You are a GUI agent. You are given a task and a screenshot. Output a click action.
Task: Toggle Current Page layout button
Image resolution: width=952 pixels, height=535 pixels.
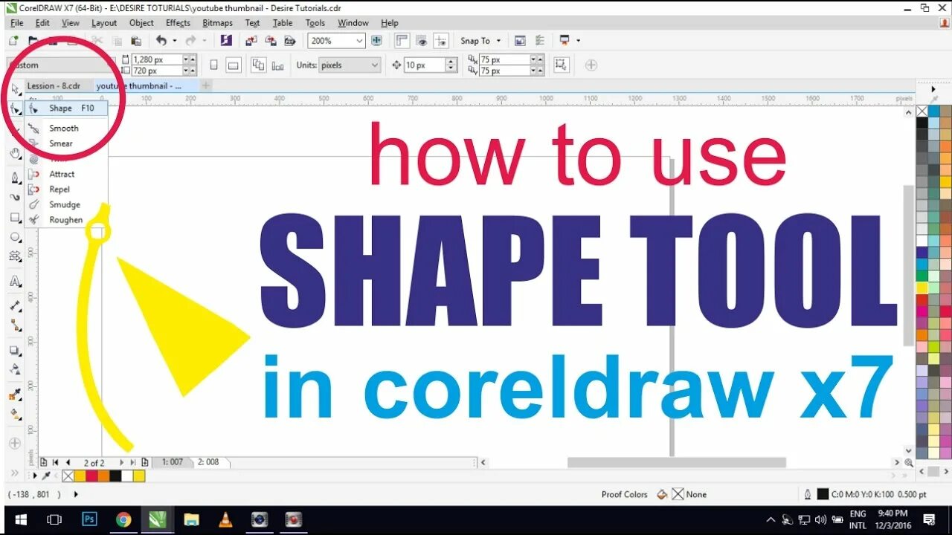278,65
